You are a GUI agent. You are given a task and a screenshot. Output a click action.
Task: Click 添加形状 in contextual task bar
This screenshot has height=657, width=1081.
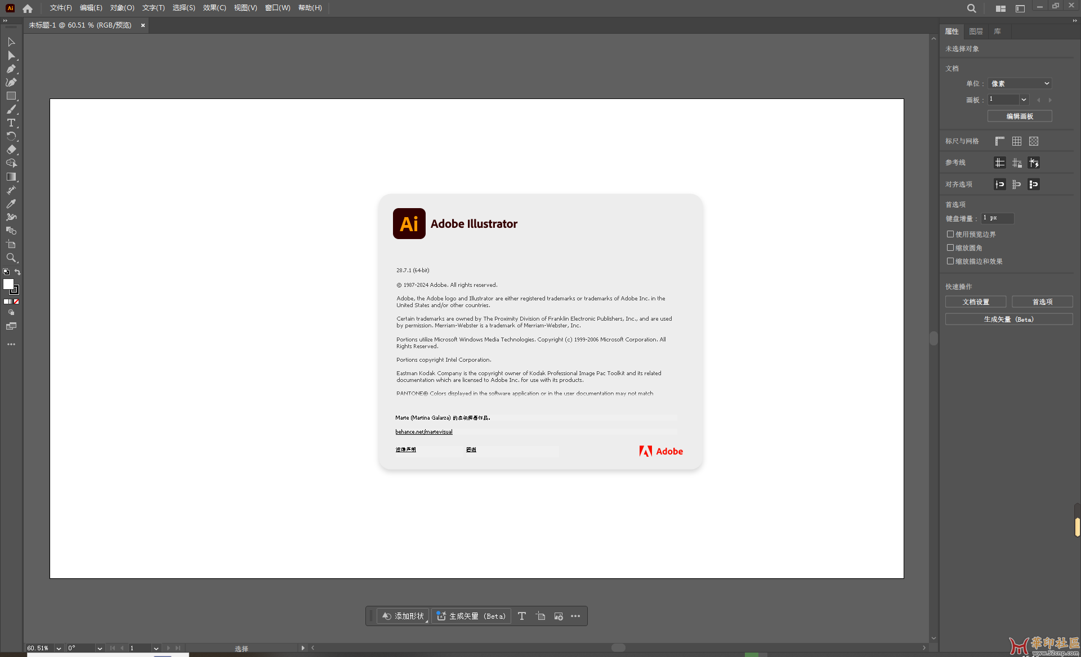tap(403, 616)
